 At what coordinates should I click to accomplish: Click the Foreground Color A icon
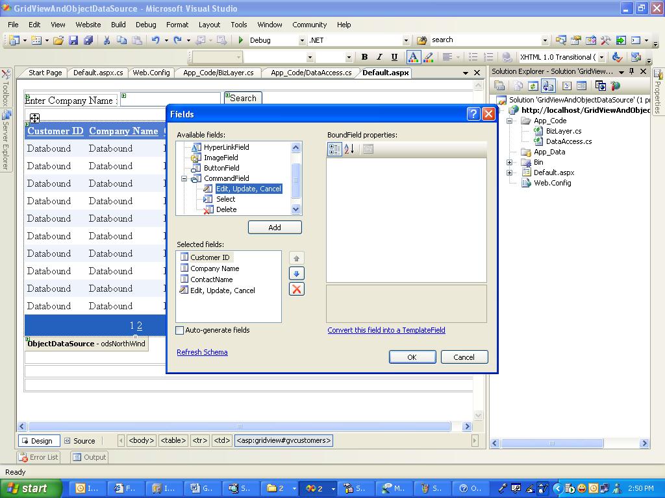pos(413,57)
